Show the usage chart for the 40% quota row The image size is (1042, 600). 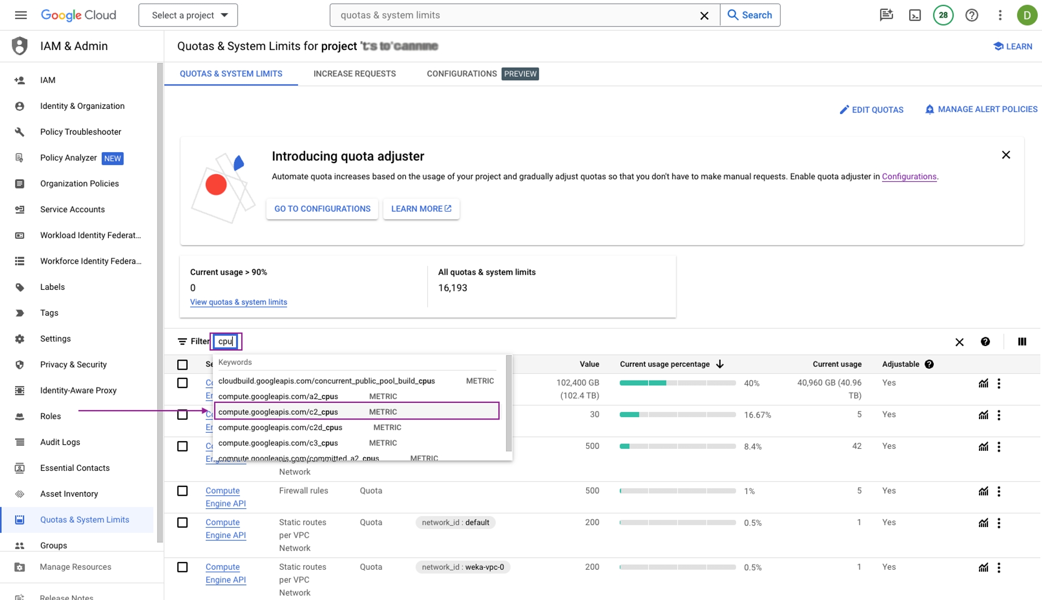pyautogui.click(x=983, y=384)
